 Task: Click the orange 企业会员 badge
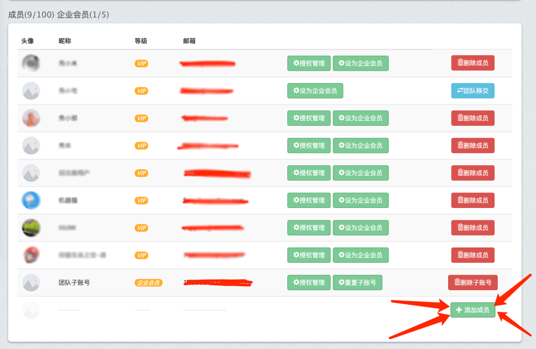pyautogui.click(x=148, y=283)
